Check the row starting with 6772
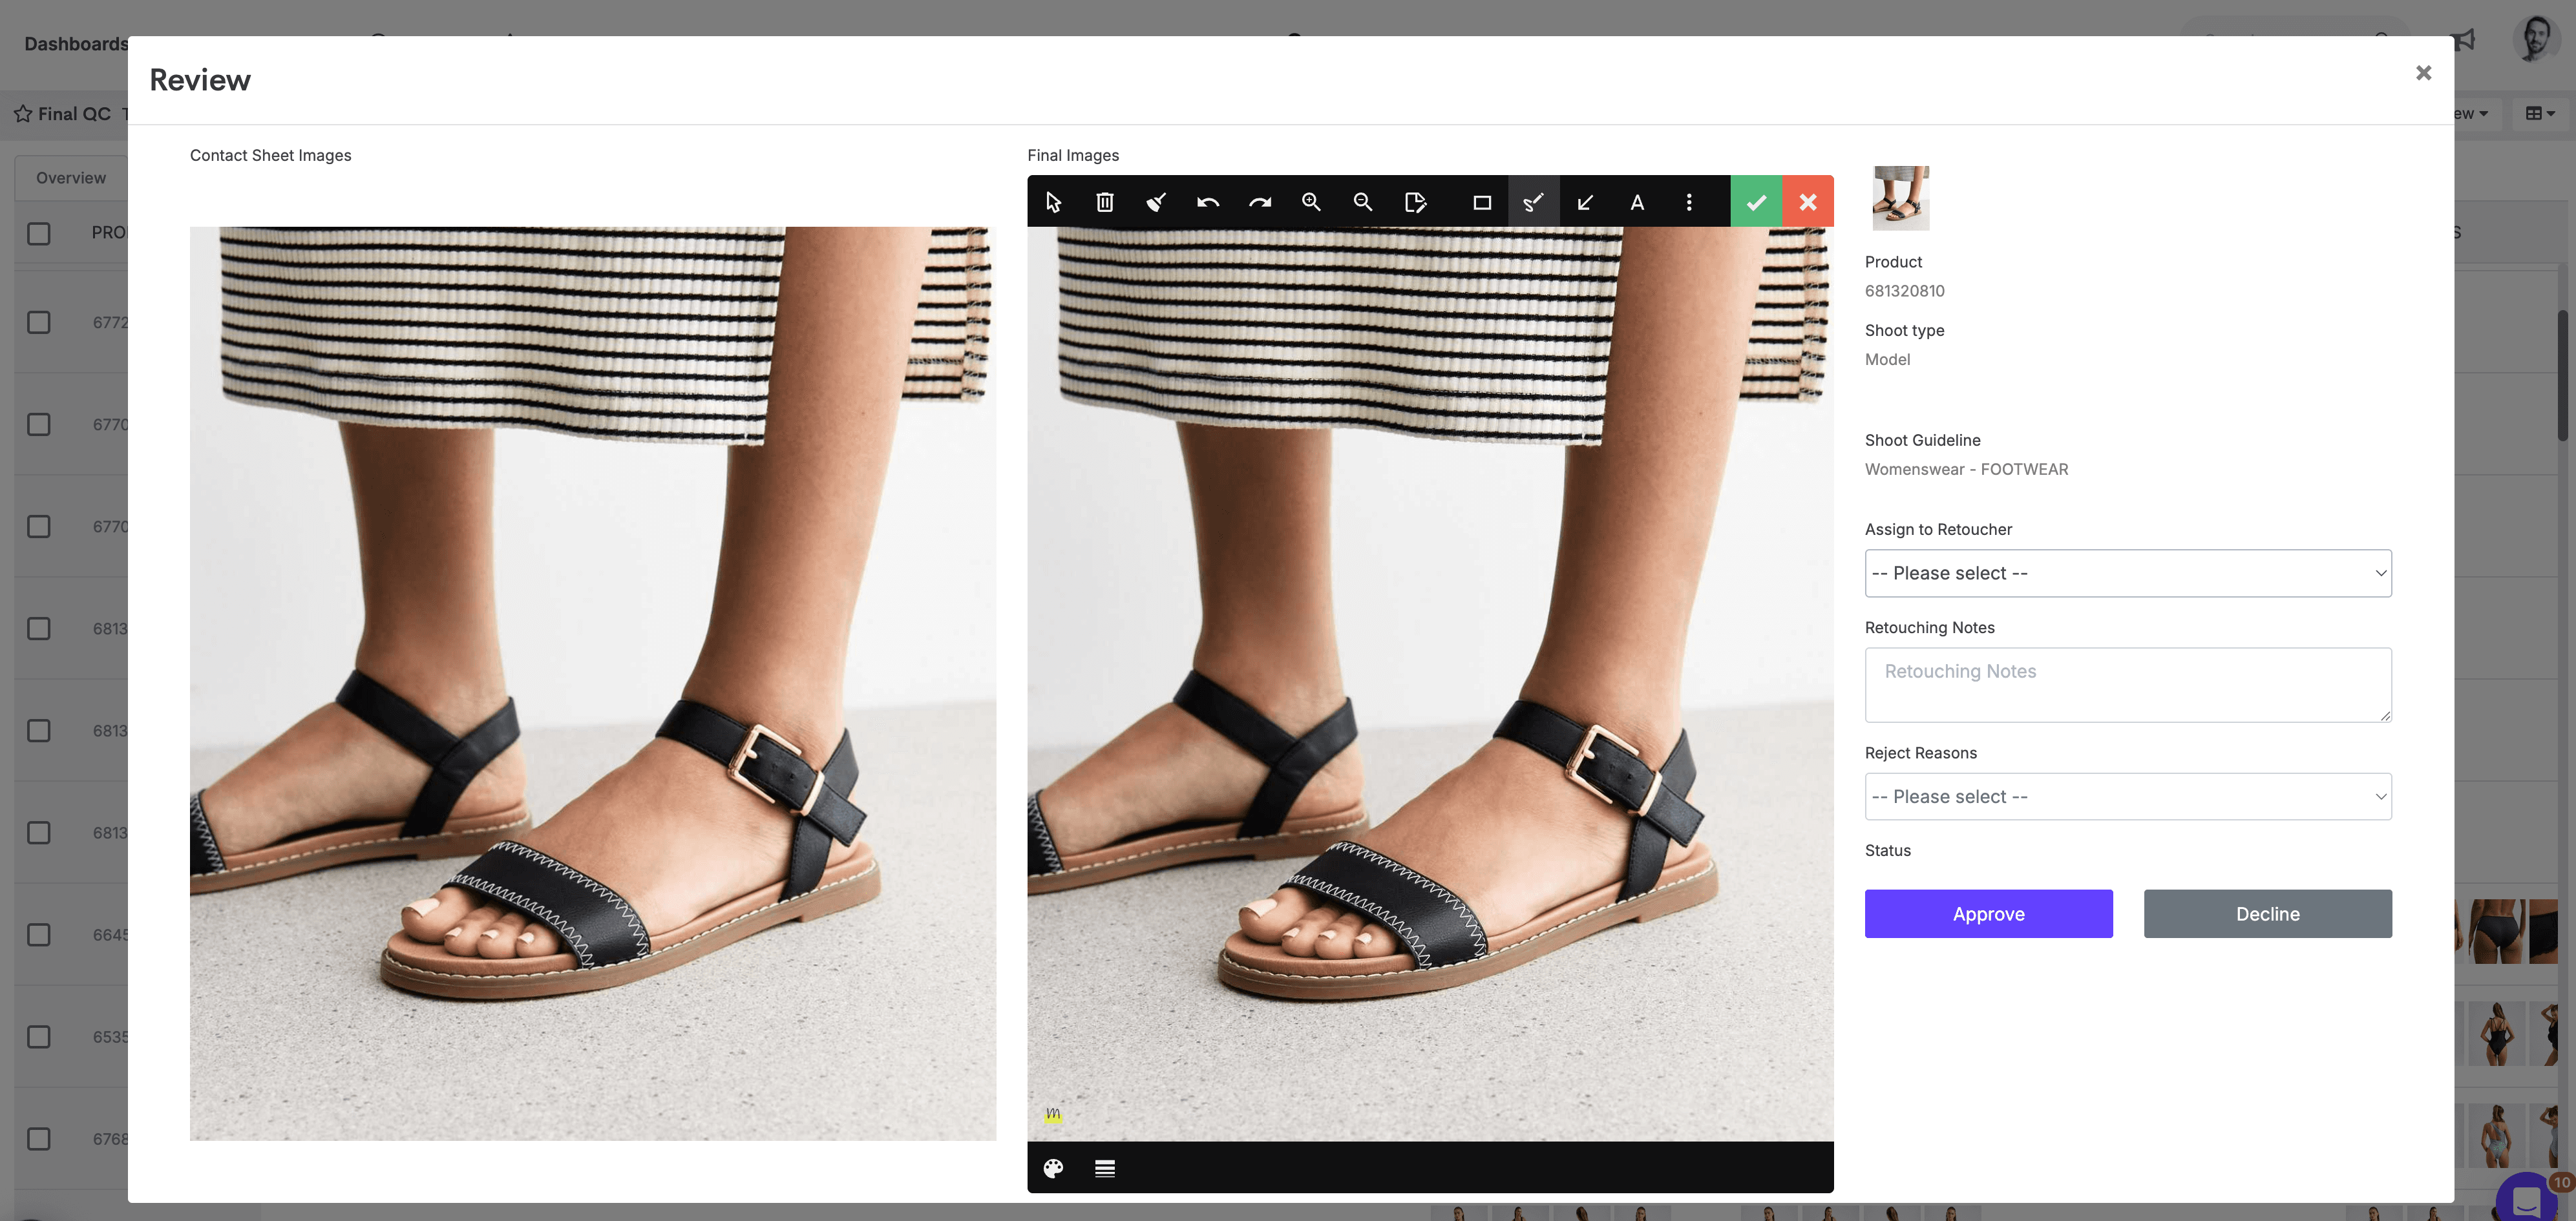Image resolution: width=2576 pixels, height=1221 pixels. [39, 322]
